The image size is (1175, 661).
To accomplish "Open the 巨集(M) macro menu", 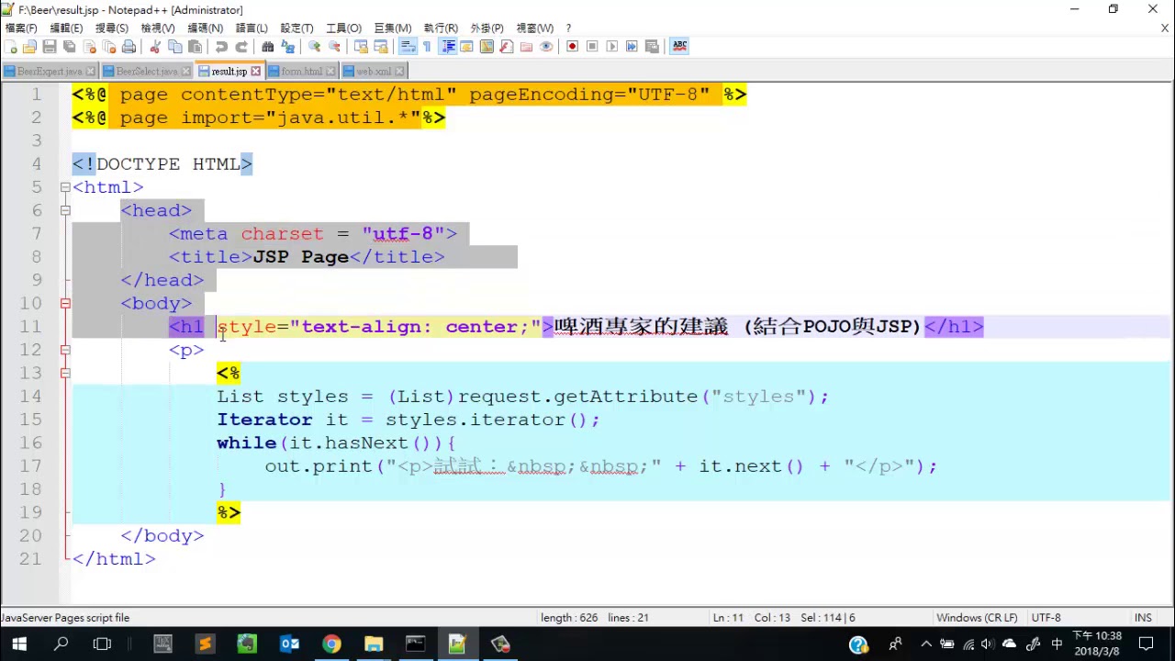I will [x=393, y=28].
